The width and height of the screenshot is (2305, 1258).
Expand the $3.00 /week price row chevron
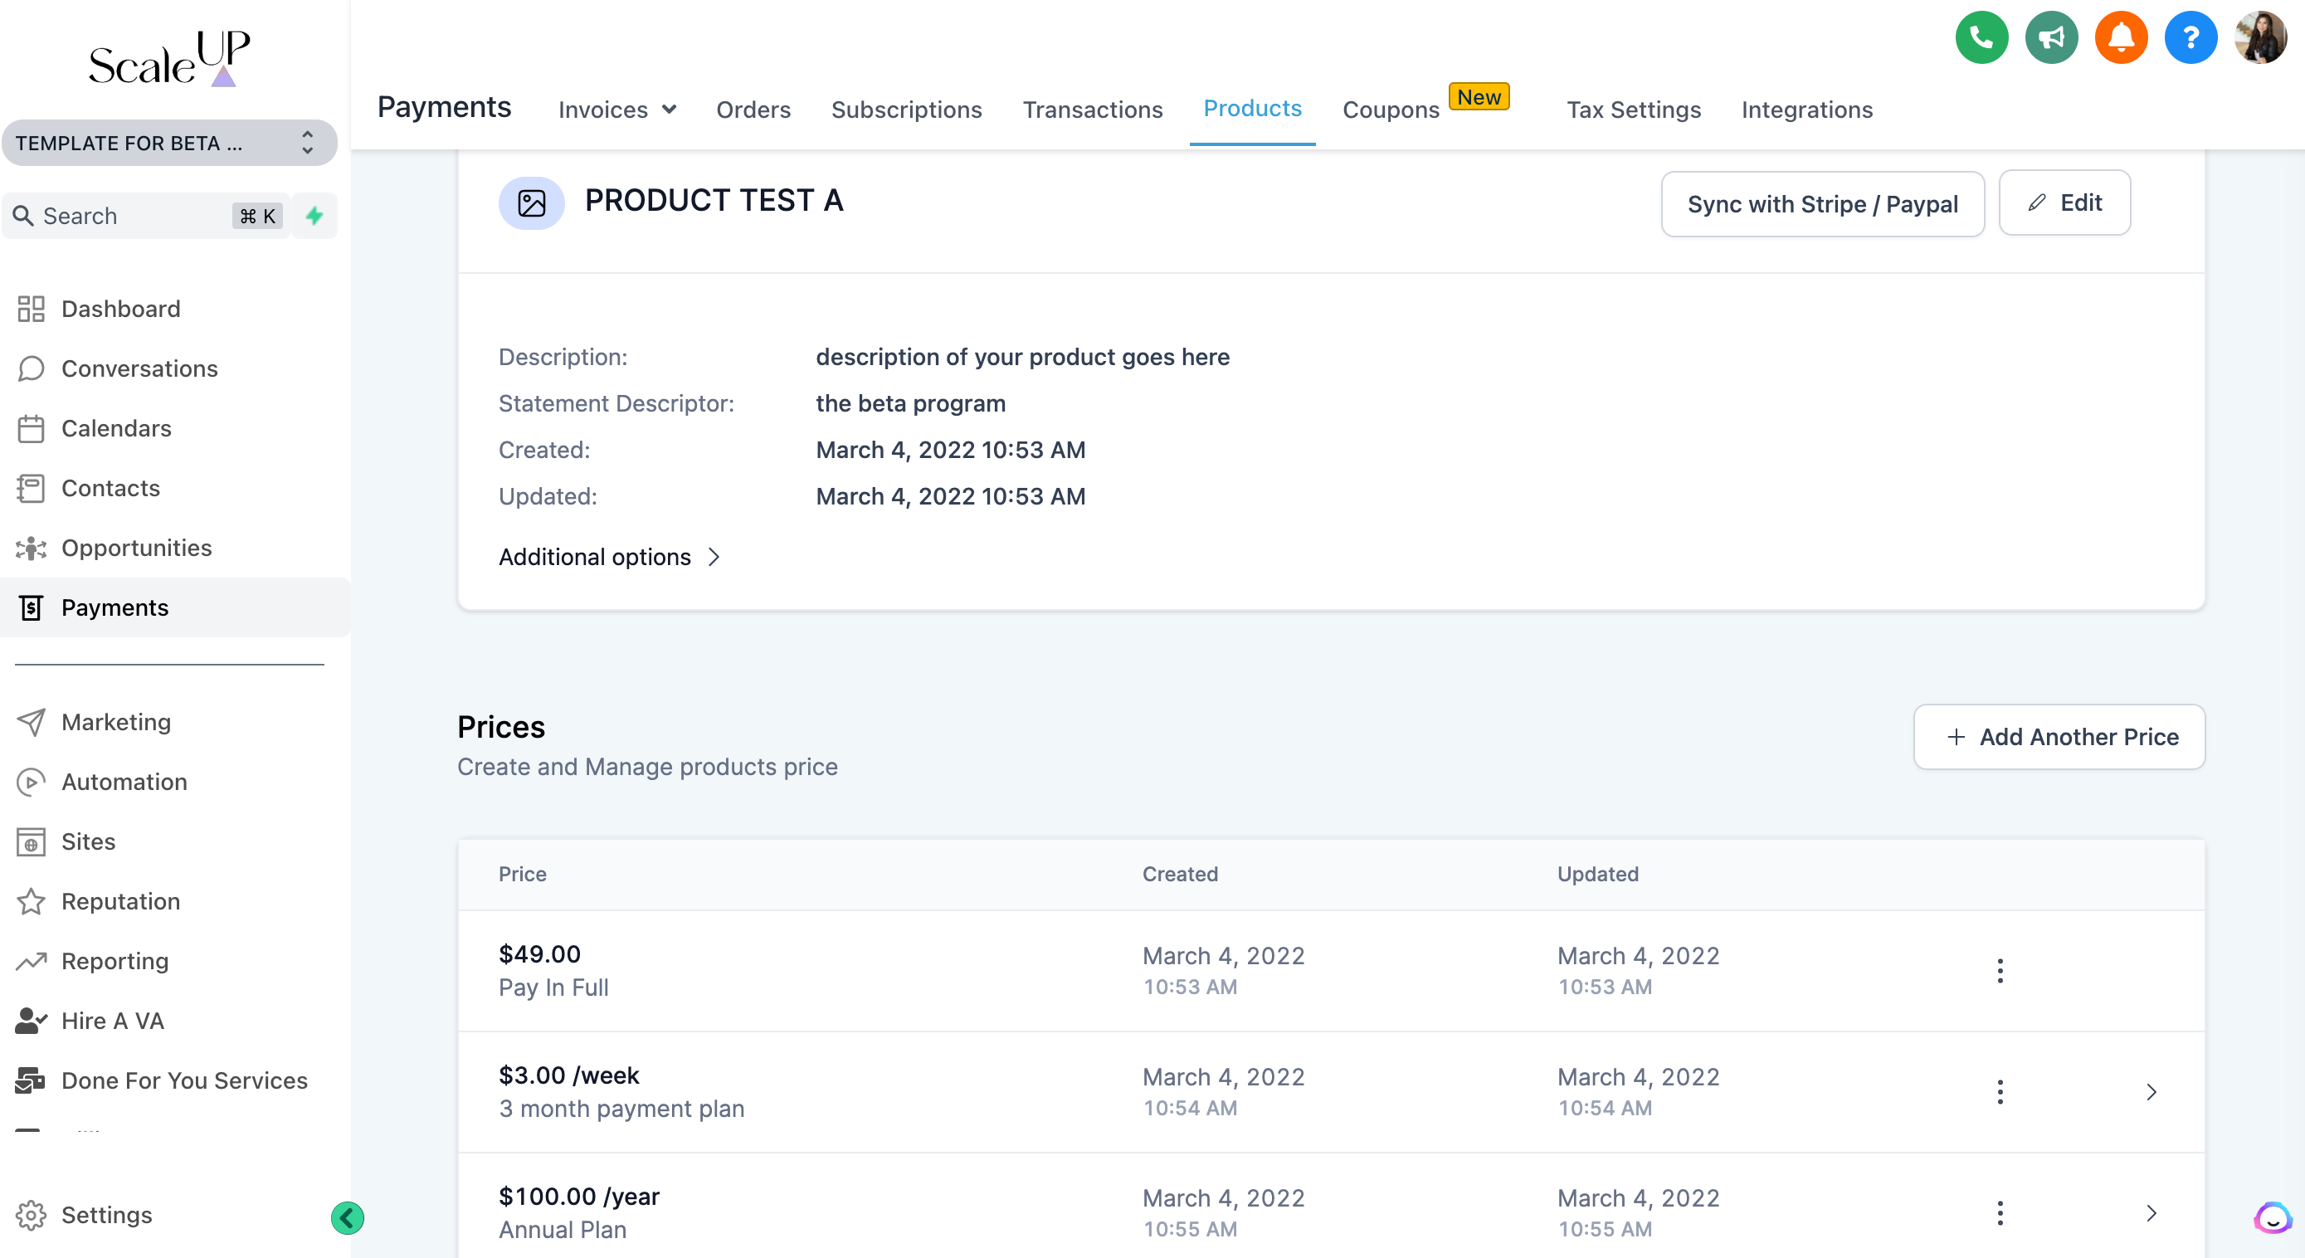[x=2151, y=1091]
